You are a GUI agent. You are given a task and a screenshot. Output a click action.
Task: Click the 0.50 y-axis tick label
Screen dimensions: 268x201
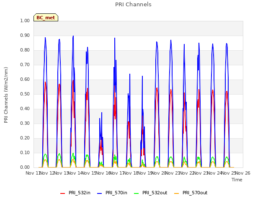(x=25, y=94)
